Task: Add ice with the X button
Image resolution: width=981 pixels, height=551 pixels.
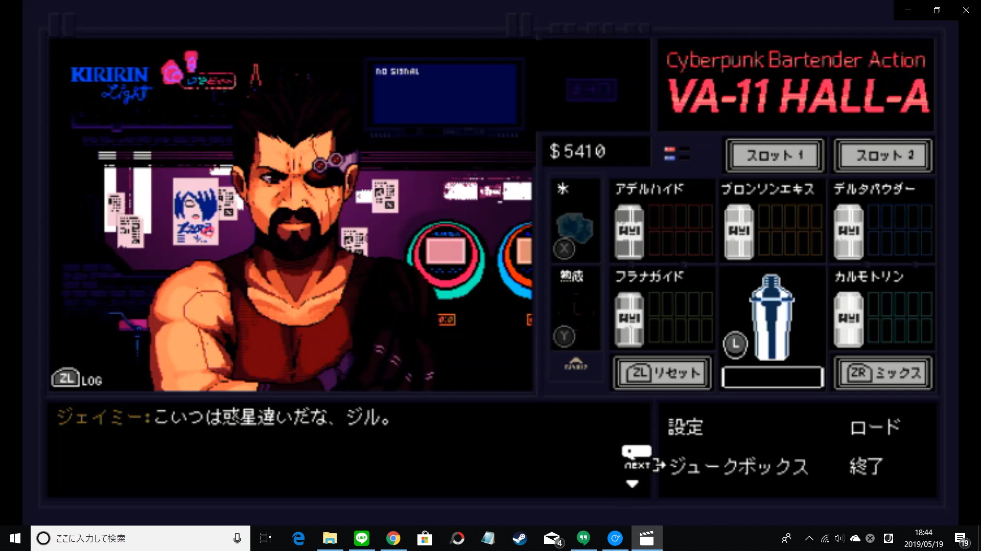Action: pyautogui.click(x=564, y=249)
